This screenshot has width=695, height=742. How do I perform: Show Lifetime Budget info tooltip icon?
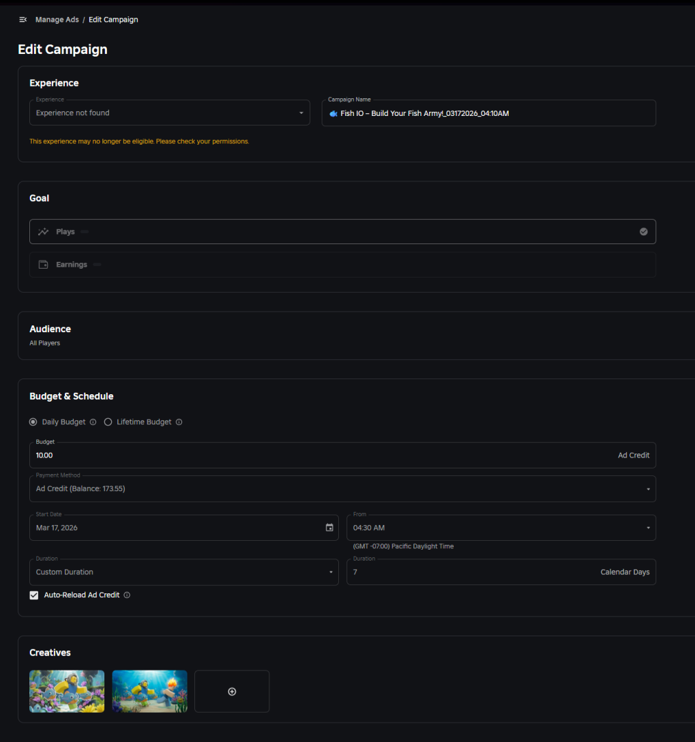[x=179, y=422]
